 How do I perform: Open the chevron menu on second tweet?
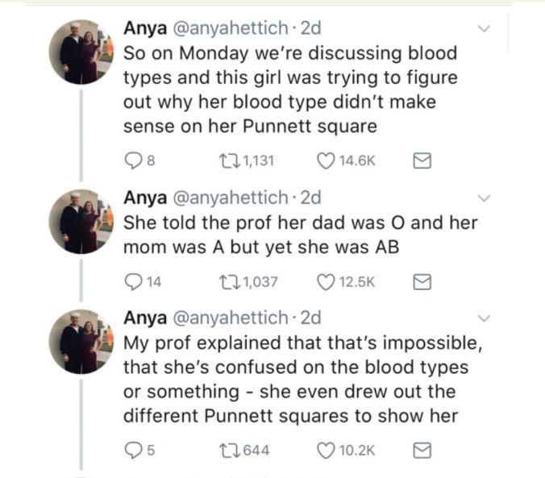pos(484,197)
